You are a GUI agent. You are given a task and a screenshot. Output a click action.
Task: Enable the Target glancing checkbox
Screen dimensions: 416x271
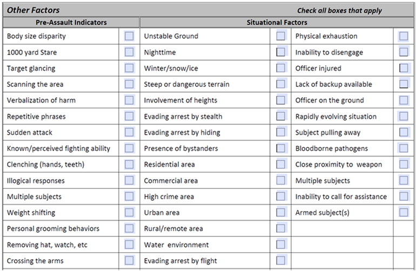point(129,68)
